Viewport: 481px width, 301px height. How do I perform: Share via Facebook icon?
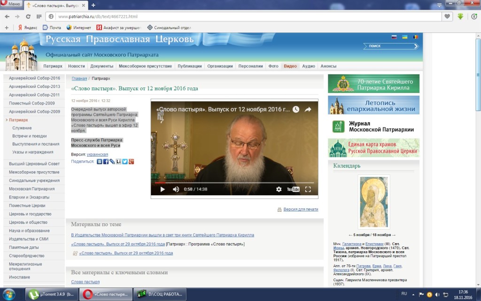106,162
